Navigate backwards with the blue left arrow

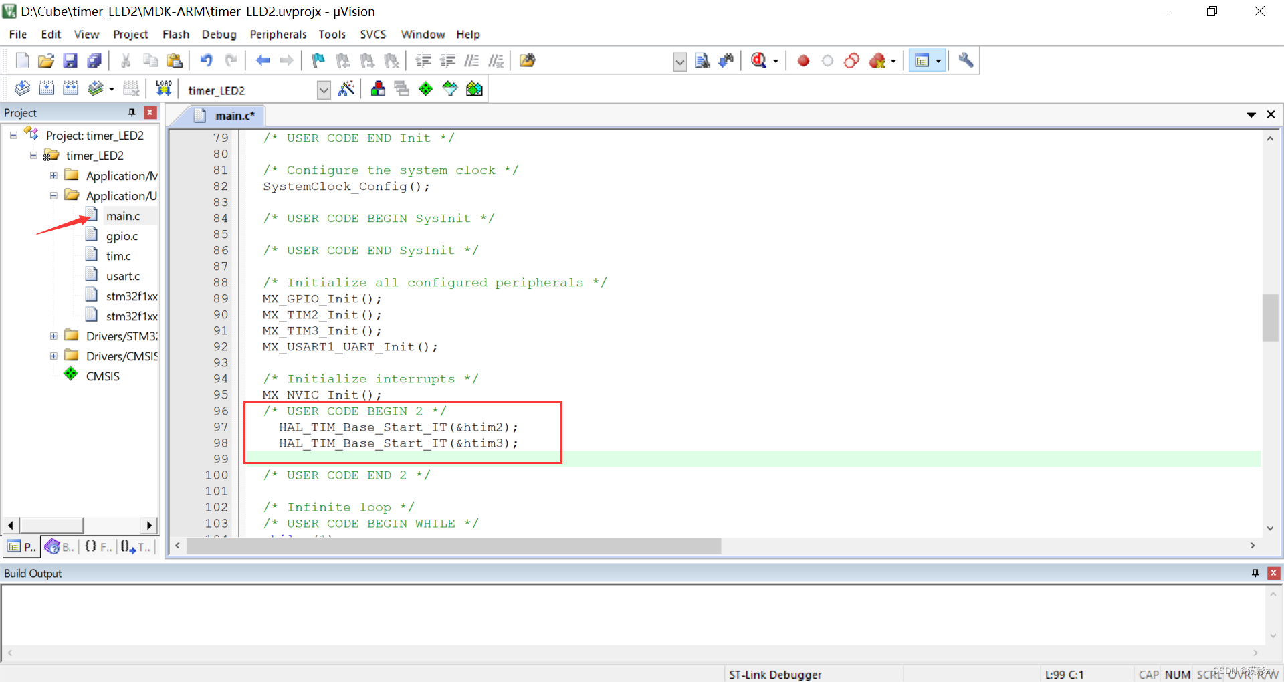pos(263,61)
